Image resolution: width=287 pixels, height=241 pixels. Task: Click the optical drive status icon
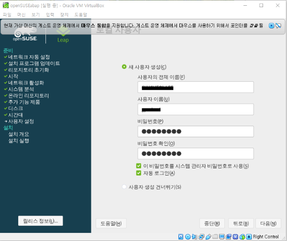click(188, 237)
